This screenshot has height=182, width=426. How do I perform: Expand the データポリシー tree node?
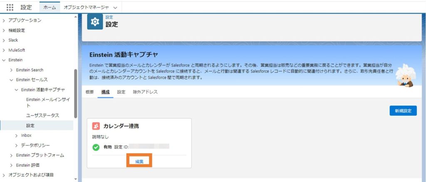[x=17, y=146]
